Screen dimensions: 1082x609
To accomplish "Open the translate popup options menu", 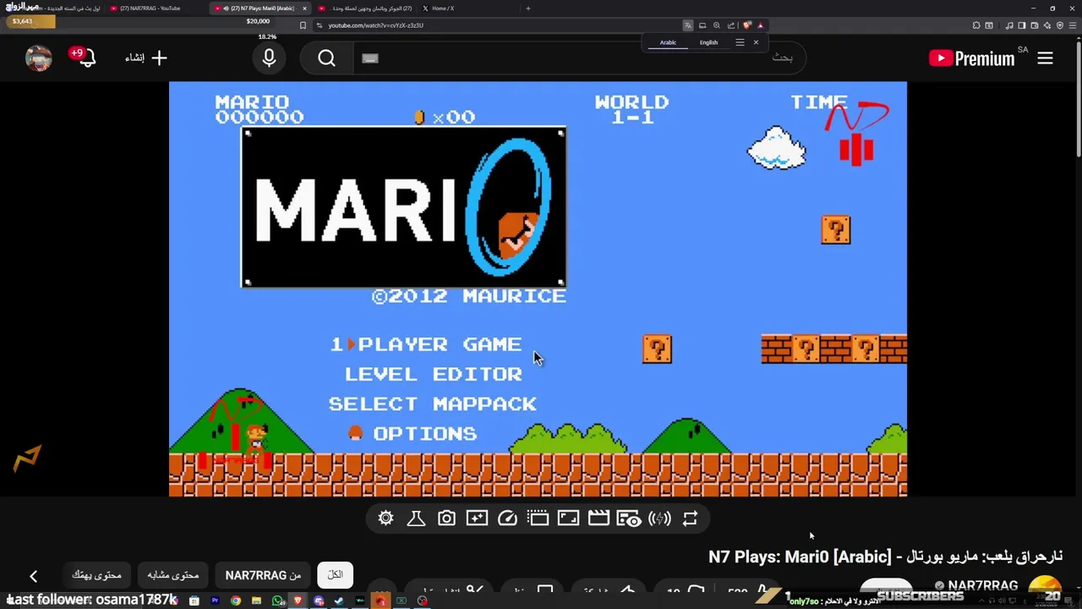I will click(x=740, y=42).
